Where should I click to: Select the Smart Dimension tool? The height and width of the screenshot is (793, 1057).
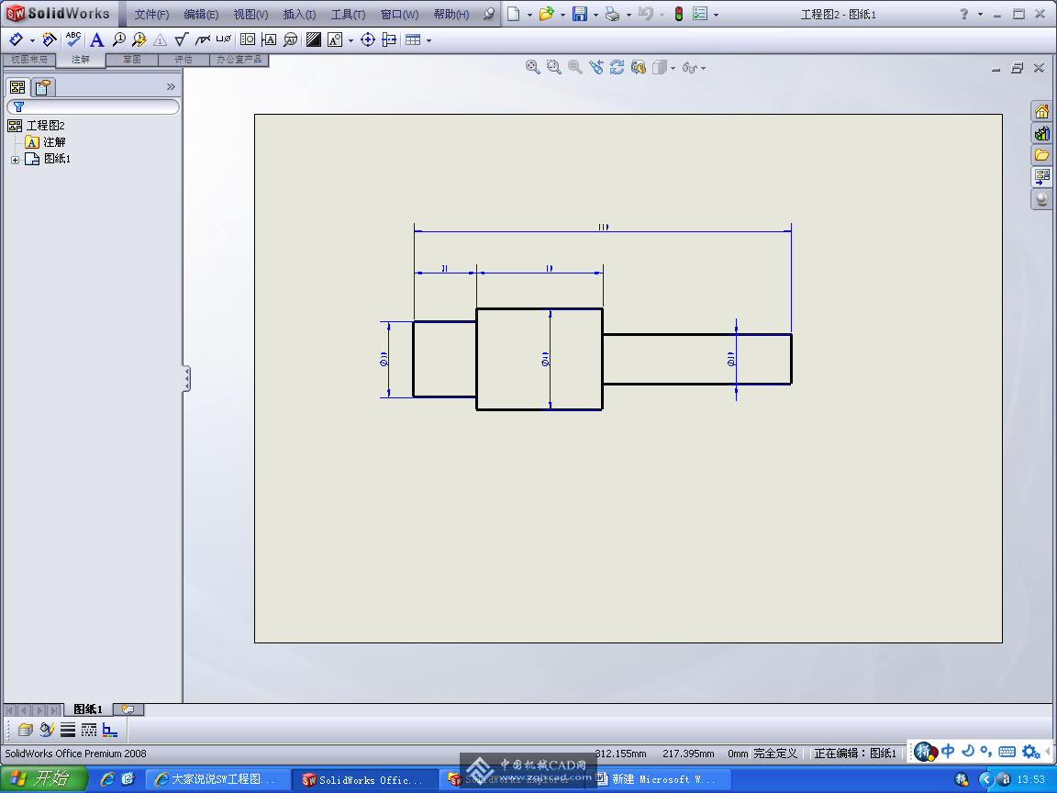point(16,39)
